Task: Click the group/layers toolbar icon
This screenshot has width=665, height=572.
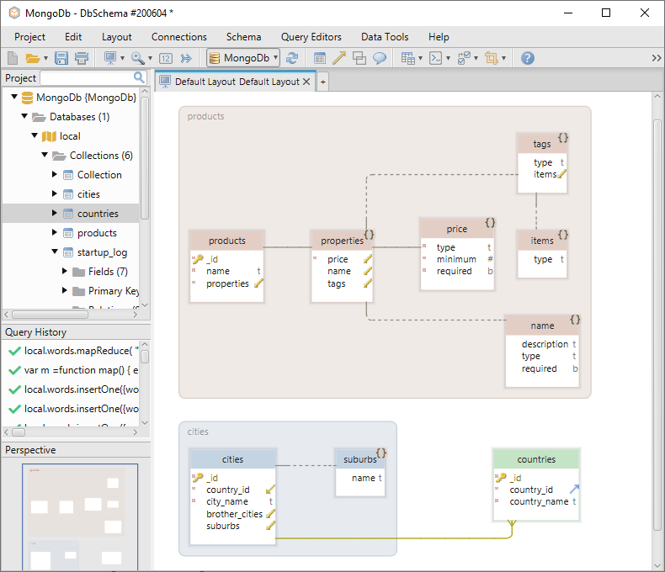Action: [359, 58]
